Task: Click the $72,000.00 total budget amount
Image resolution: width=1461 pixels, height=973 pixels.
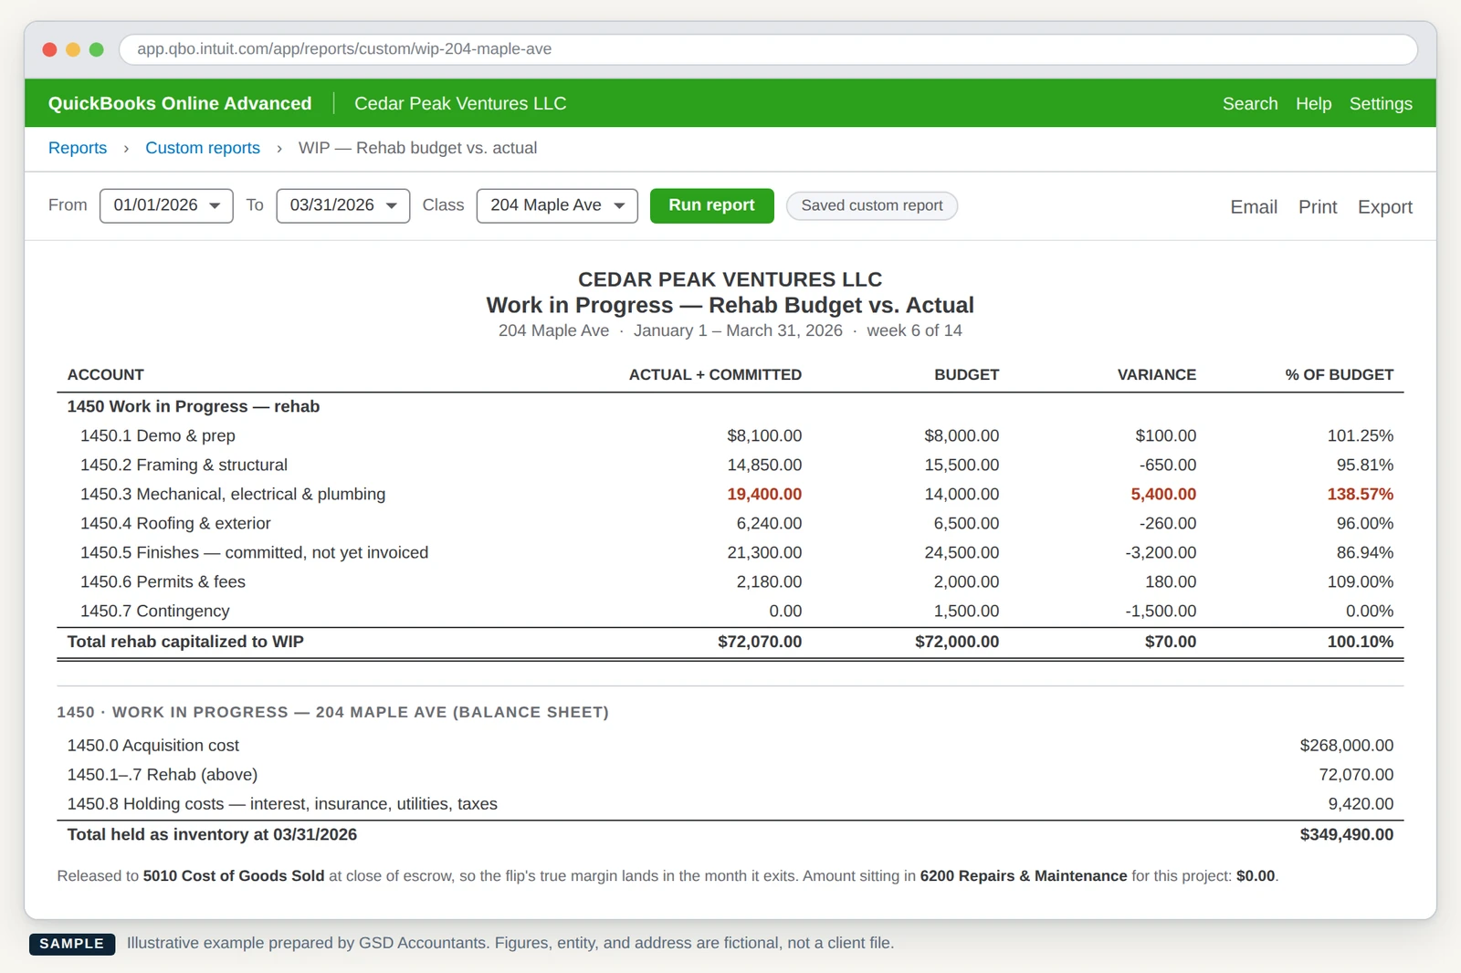Action: coord(957,642)
